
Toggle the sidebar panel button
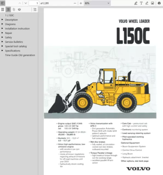coord(2,3)
